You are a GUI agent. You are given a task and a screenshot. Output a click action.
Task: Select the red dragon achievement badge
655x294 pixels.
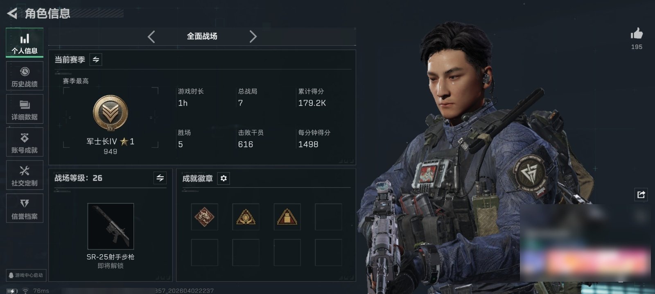click(x=204, y=217)
